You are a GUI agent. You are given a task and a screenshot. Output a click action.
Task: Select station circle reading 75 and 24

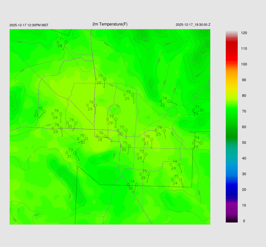pyautogui.click(x=181, y=179)
